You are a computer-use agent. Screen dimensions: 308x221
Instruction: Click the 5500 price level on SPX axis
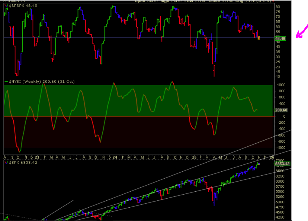280,192
